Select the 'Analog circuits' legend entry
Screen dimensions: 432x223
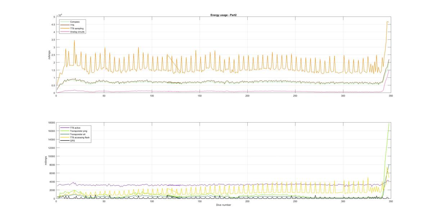[x=77, y=32]
